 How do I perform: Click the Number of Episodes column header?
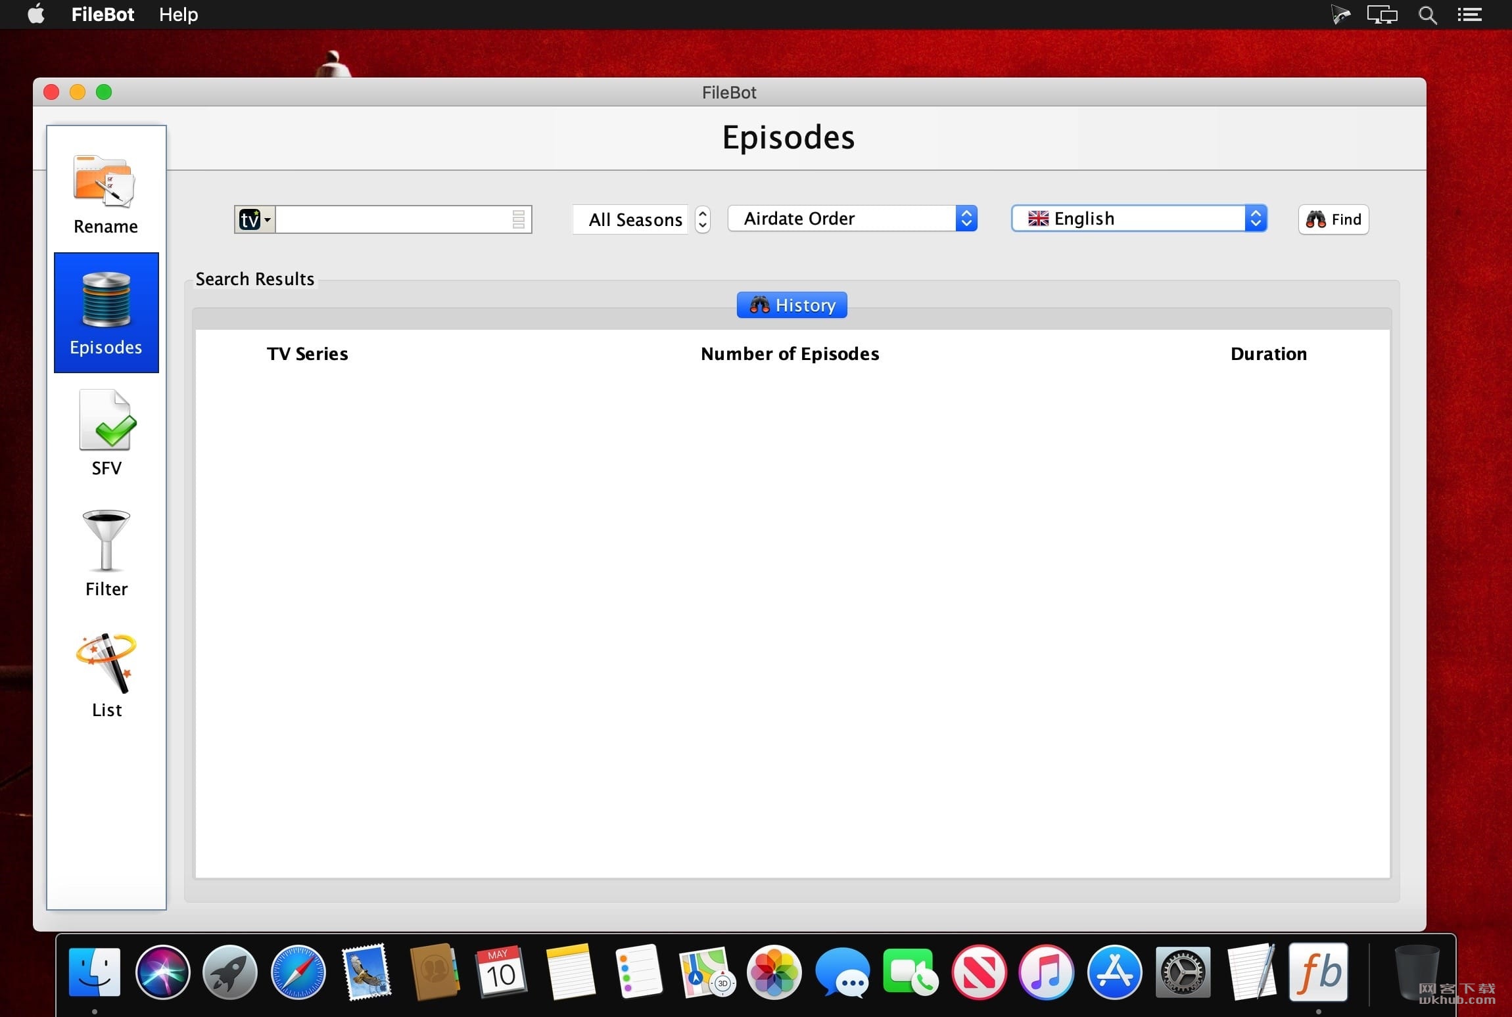coord(790,353)
